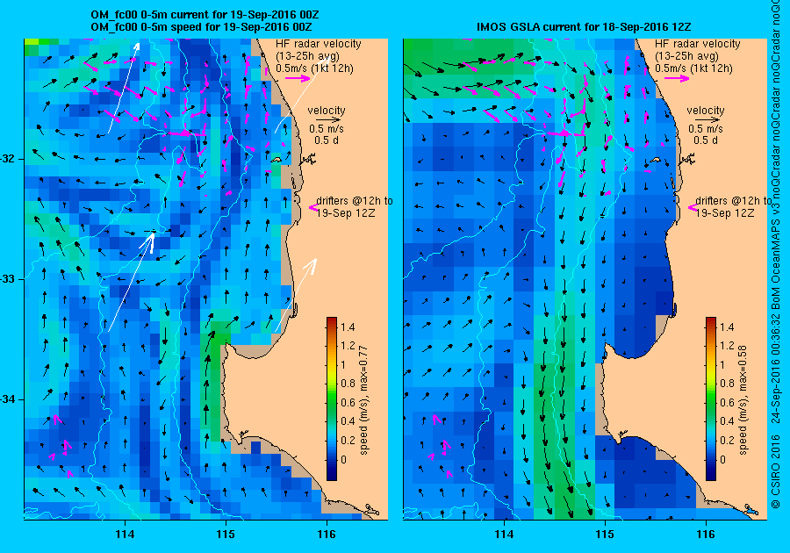Click the left map's speed color bar
Screen dimensions: 790x553
[332, 399]
